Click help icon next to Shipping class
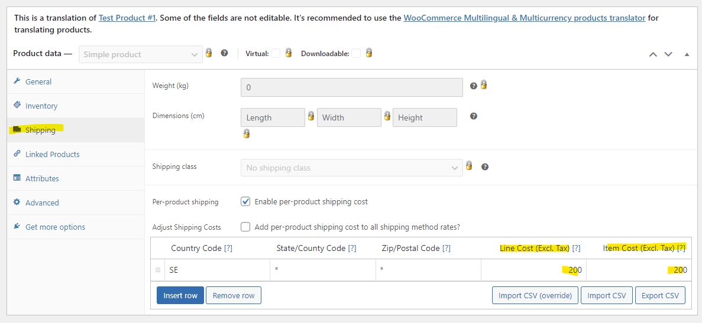702x323 pixels. pos(485,167)
